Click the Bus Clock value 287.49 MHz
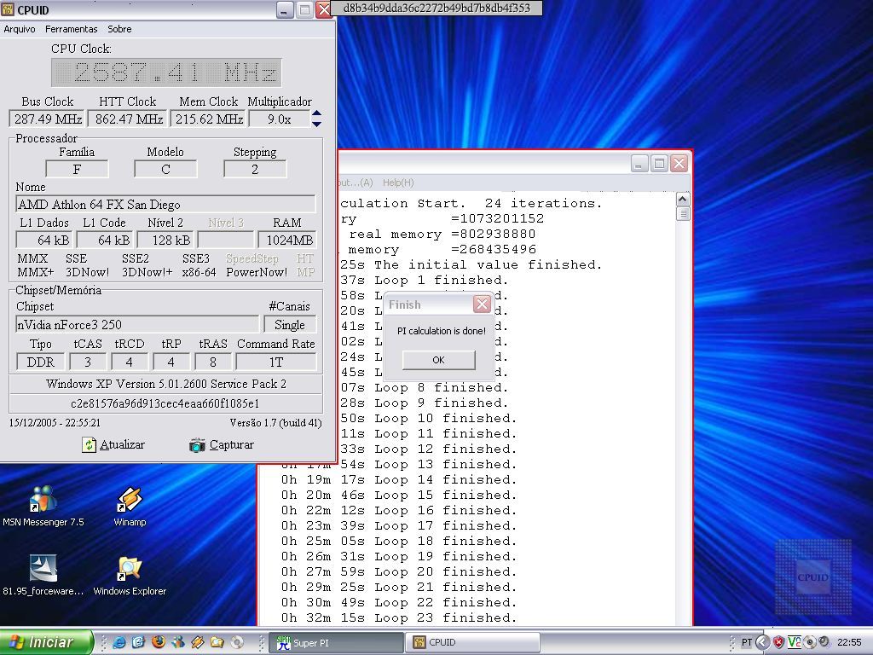This screenshot has width=873, height=655. pyautogui.click(x=48, y=119)
